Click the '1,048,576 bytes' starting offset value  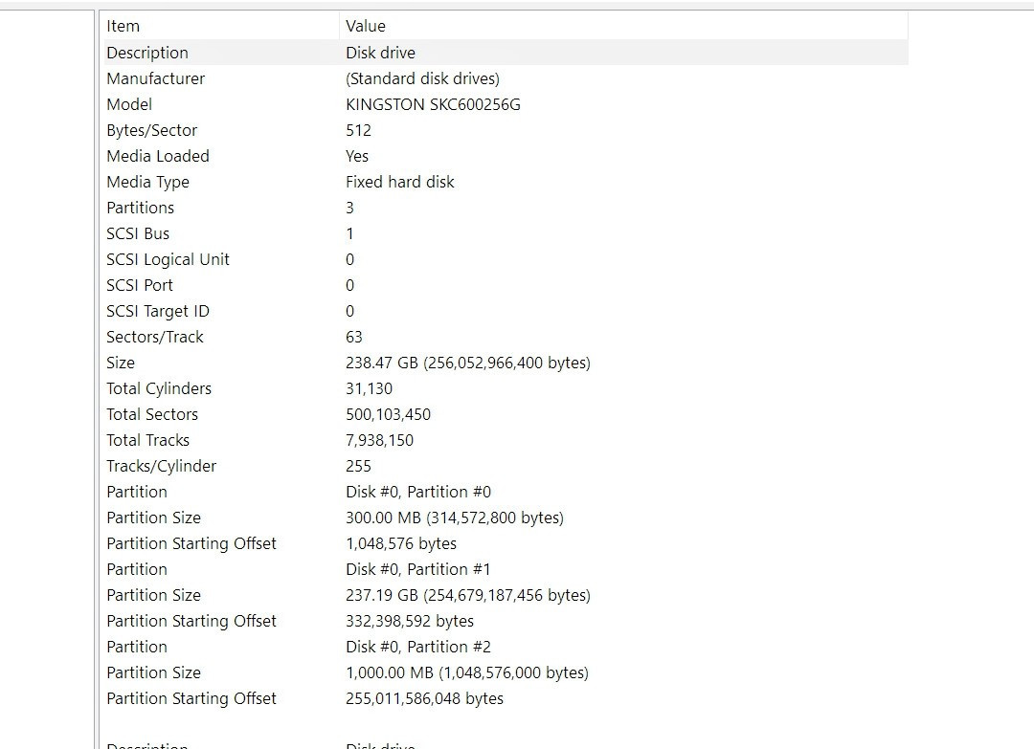(401, 543)
